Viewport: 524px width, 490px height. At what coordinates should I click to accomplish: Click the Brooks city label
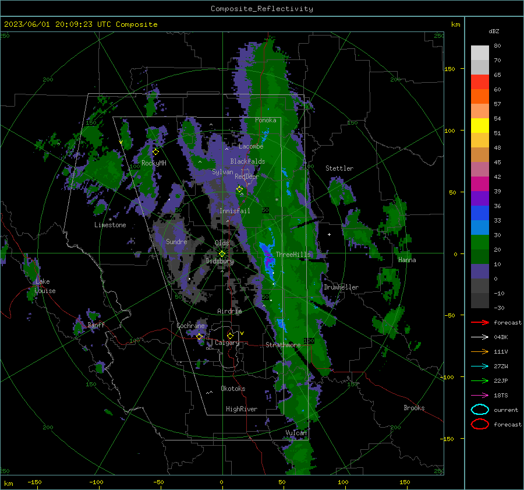[x=414, y=408]
